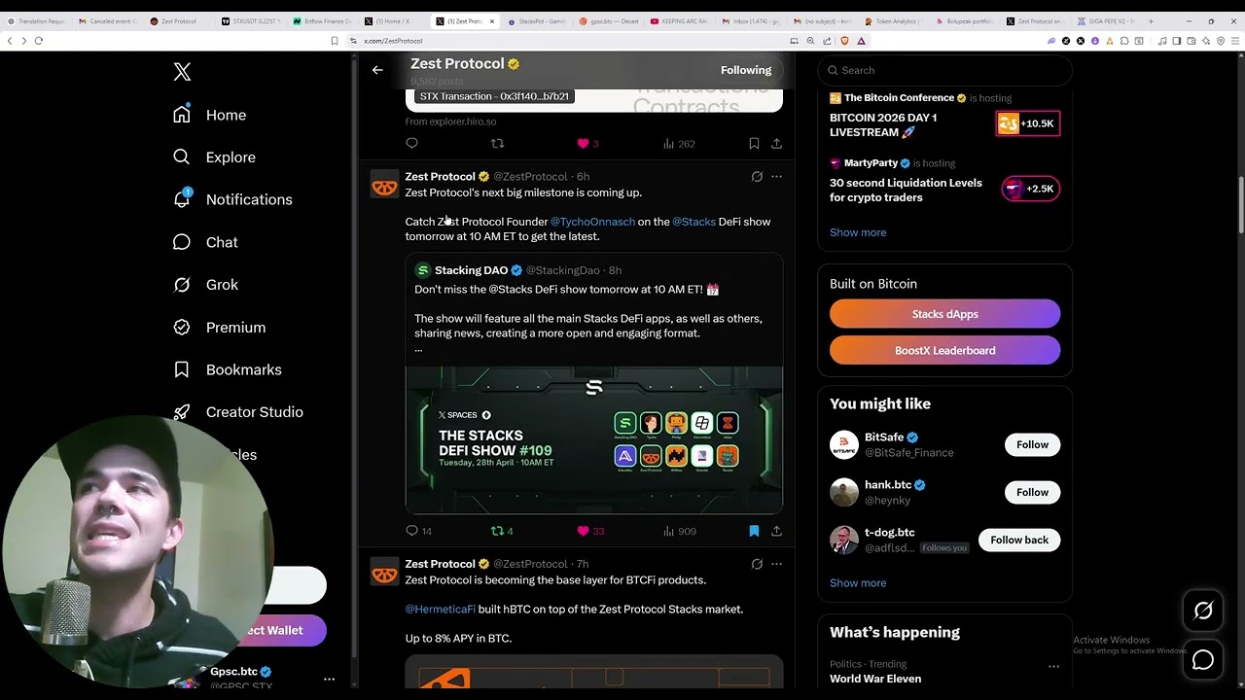View analytics showing 909 views
This screenshot has width=1245, height=700.
point(679,531)
